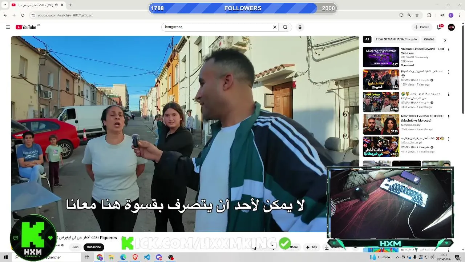The width and height of the screenshot is (465, 262).
Task: Open Chrome from the taskbar
Action: coord(100,257)
